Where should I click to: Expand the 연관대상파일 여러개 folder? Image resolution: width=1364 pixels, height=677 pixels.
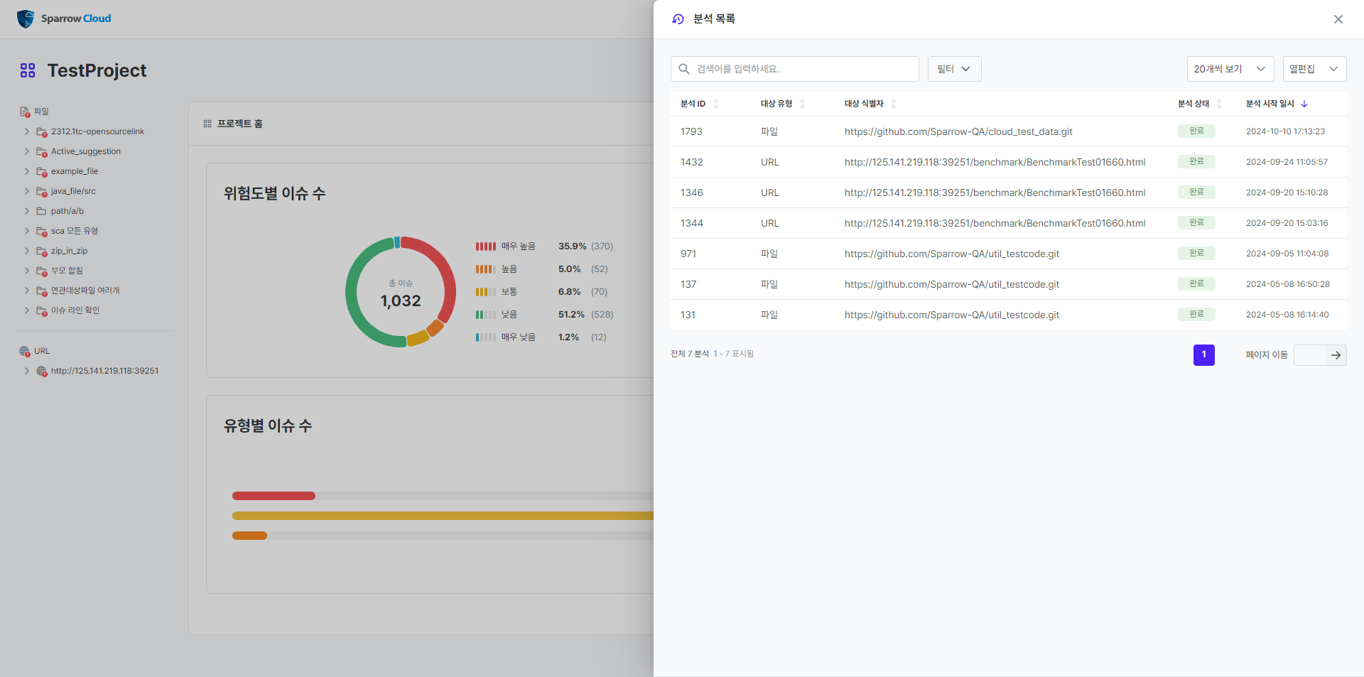point(27,291)
